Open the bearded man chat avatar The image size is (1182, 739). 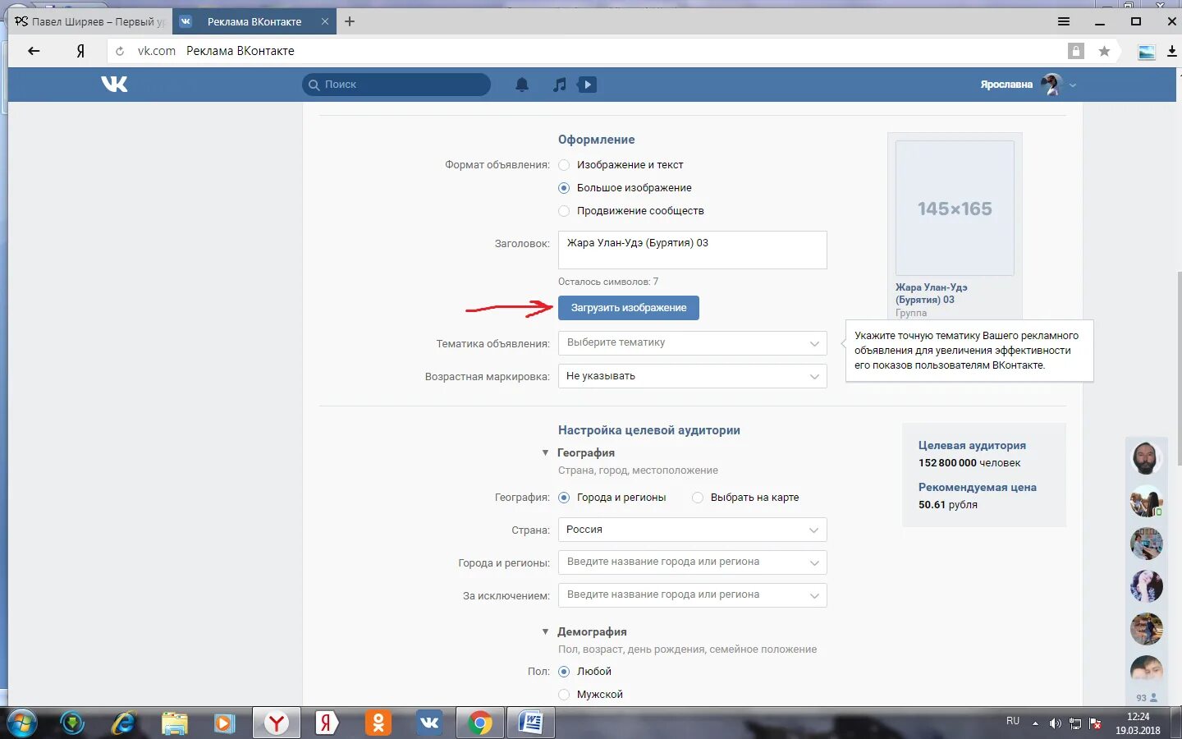[1146, 458]
